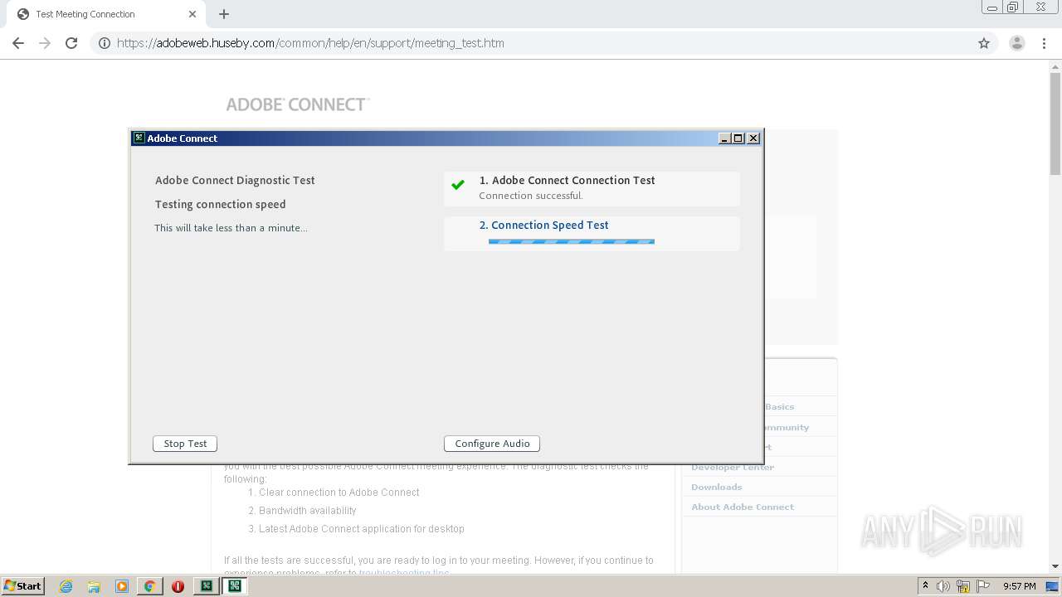Click the green checkmark for connection test
This screenshot has width=1062, height=597.
pos(458,185)
